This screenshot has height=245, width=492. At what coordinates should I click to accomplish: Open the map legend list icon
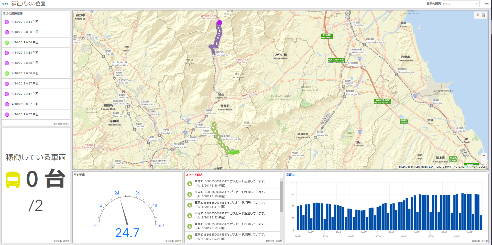477,15
